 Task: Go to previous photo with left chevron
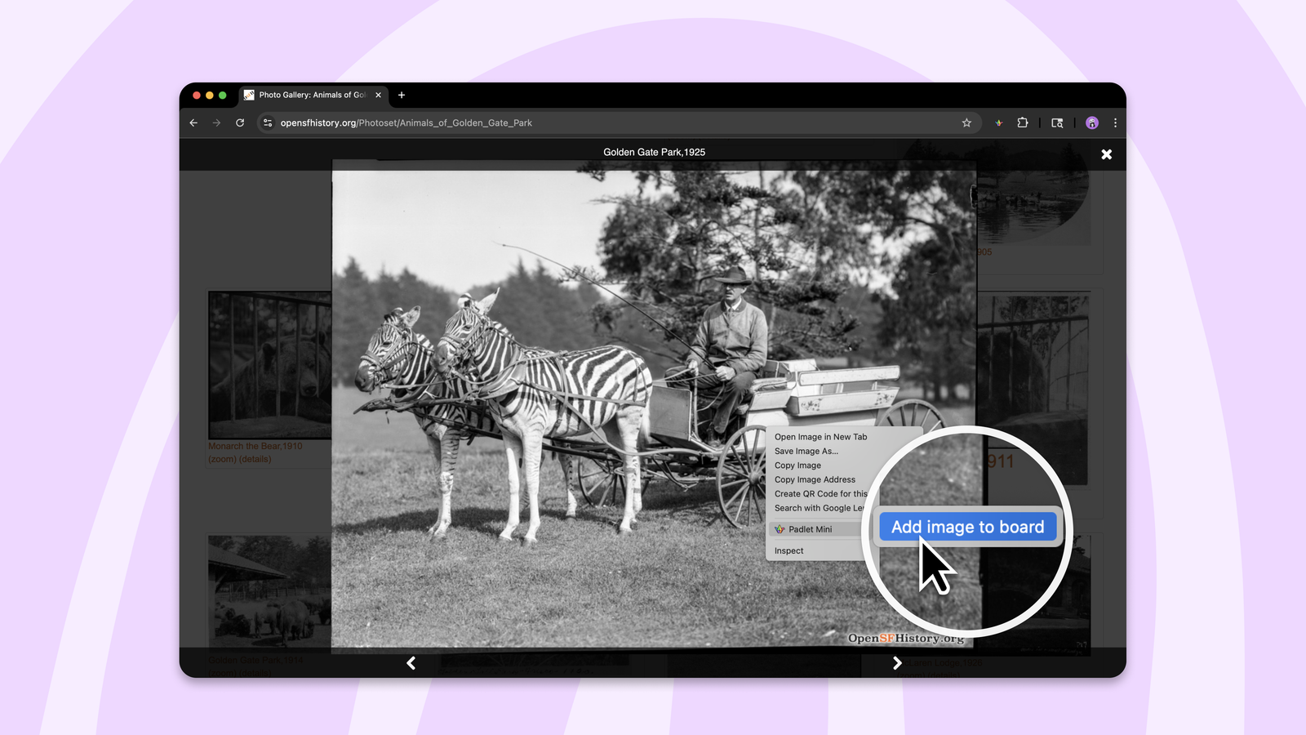coord(411,663)
